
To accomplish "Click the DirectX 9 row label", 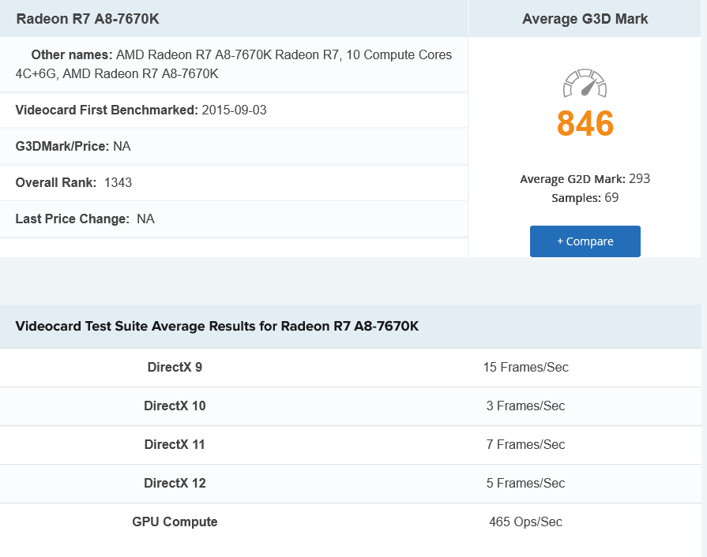I will point(175,368).
